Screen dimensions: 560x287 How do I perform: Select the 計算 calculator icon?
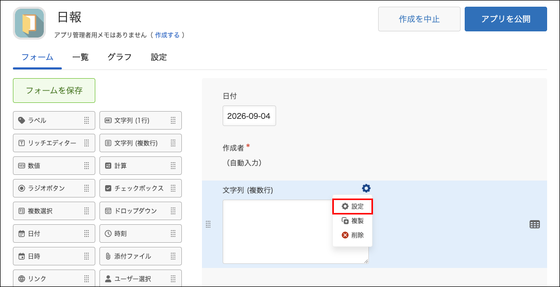[108, 166]
